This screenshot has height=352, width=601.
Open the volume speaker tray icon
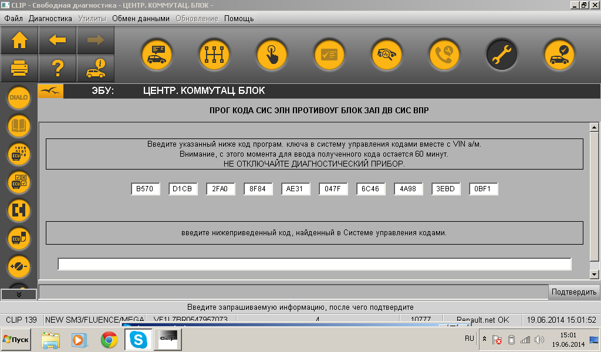(x=539, y=339)
